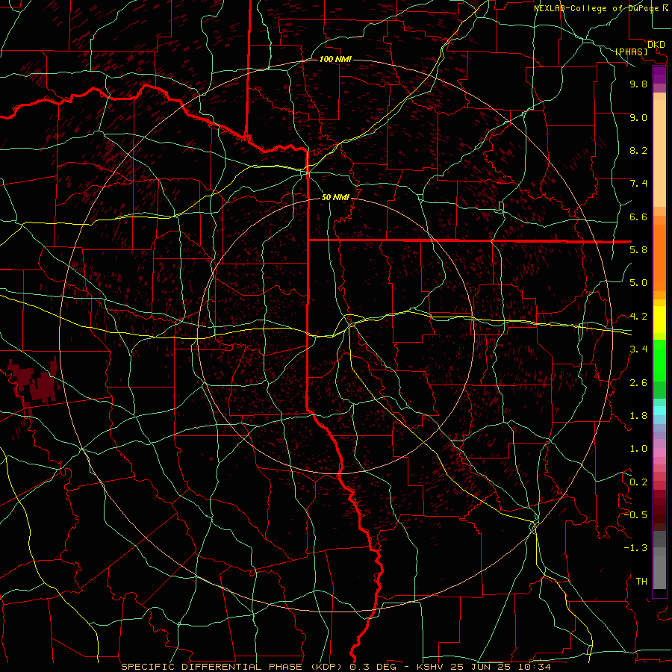Click the [PHAS] legend heading
The width and height of the screenshot is (672, 672).
click(x=631, y=52)
